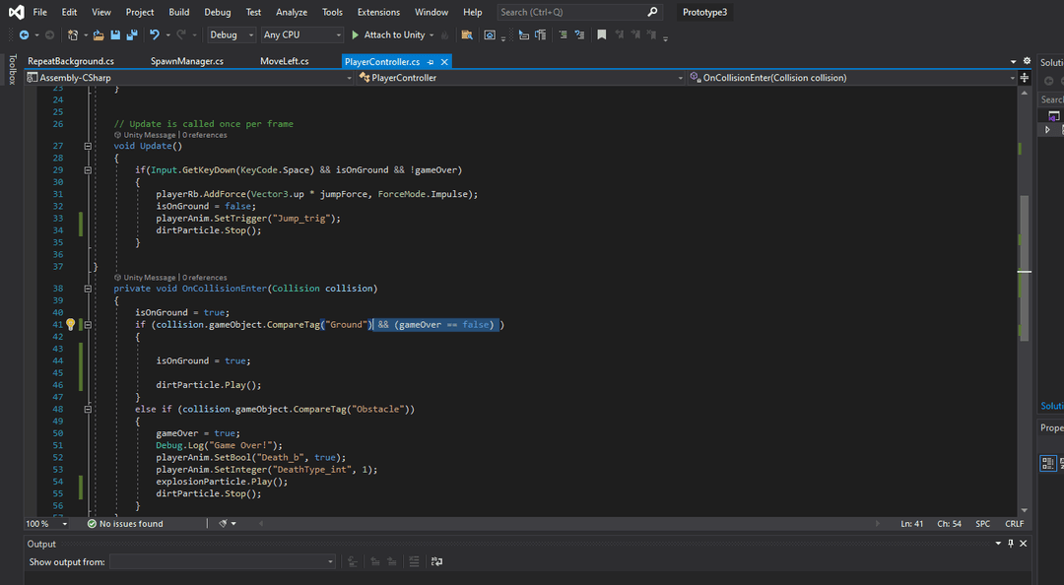Open the Show output from dropdown

tap(222, 561)
